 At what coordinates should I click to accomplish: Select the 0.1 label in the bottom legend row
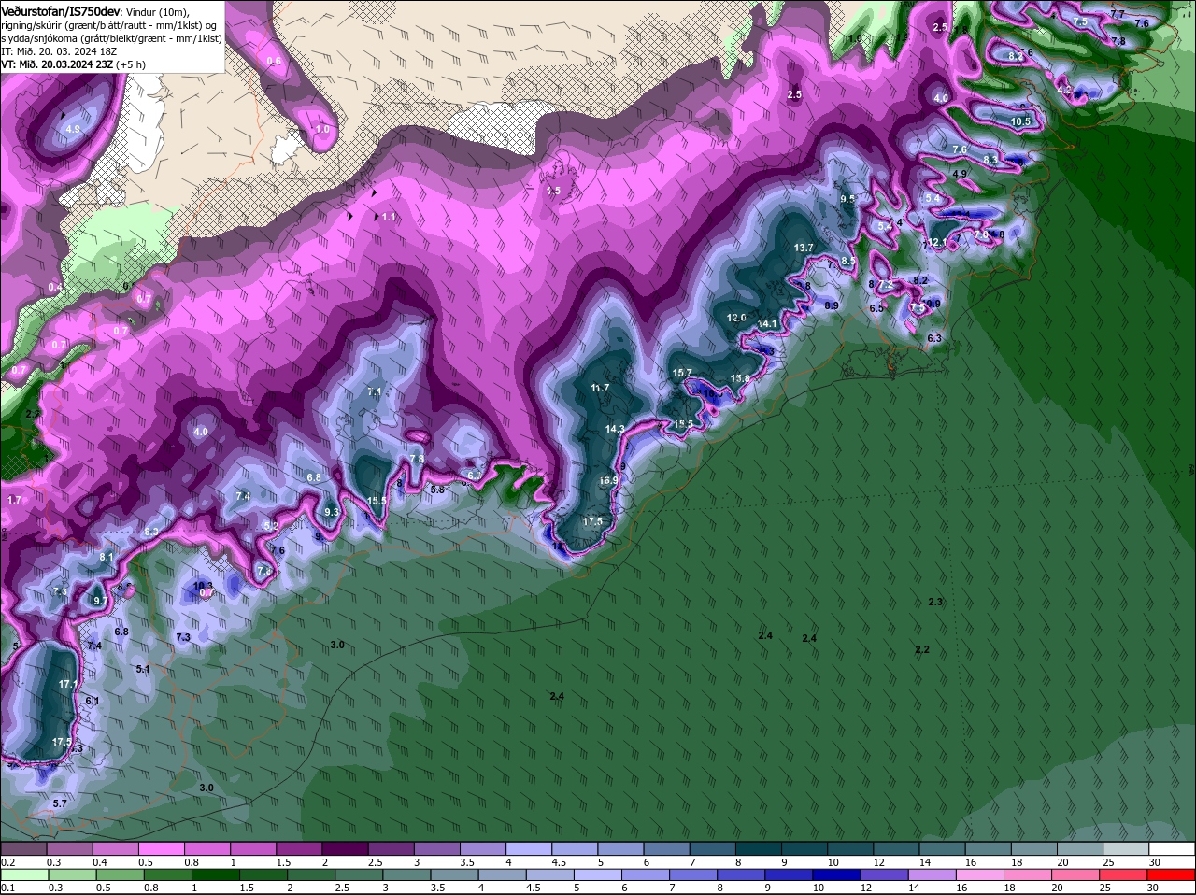pos(7,888)
